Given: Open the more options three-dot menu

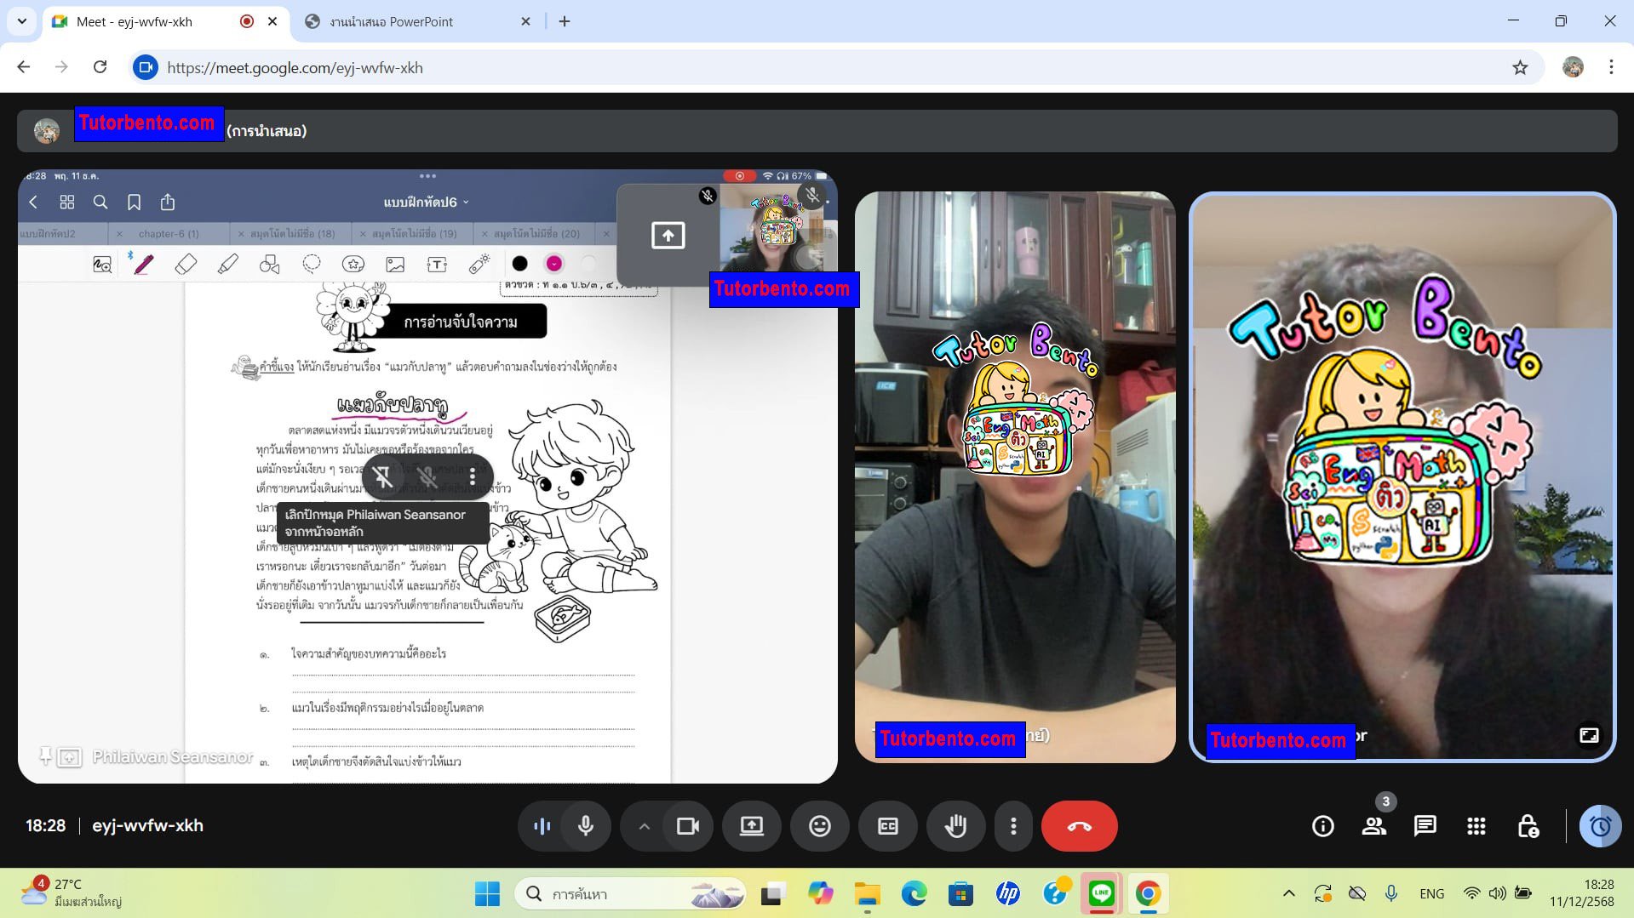Looking at the screenshot, I should 1012,825.
